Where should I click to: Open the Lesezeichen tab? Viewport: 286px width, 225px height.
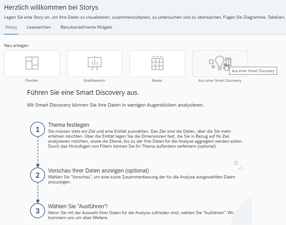pyautogui.click(x=39, y=27)
